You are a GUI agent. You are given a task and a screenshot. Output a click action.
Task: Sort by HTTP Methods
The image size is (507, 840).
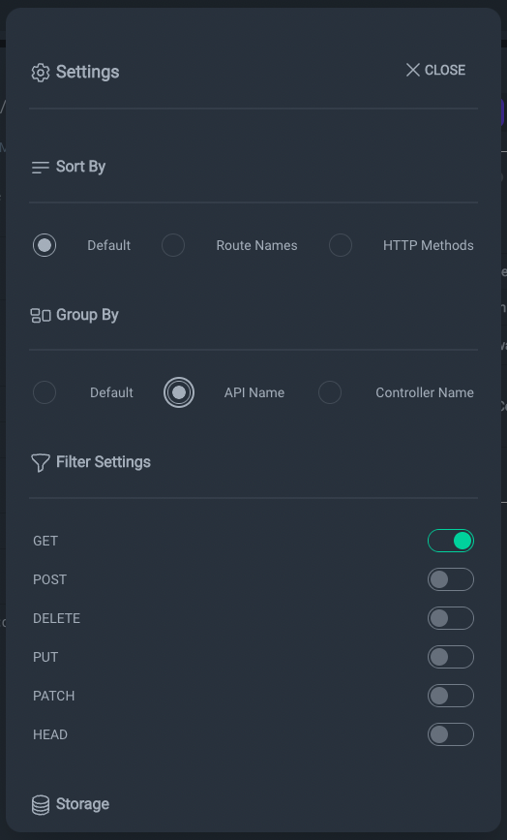coord(341,245)
